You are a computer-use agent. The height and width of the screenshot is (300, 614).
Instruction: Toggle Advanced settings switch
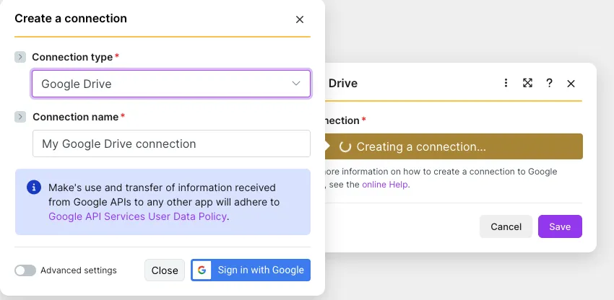point(25,270)
